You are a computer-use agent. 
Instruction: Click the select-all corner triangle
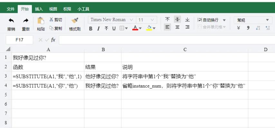[8, 49]
